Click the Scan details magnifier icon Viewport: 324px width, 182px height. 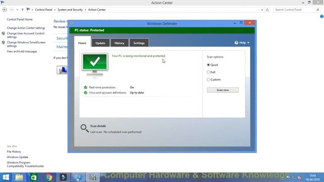click(85, 128)
